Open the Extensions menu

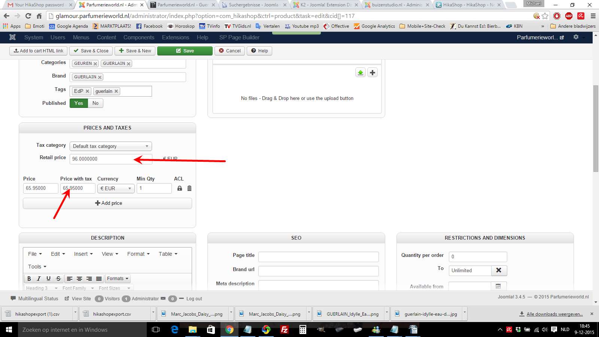(176, 37)
